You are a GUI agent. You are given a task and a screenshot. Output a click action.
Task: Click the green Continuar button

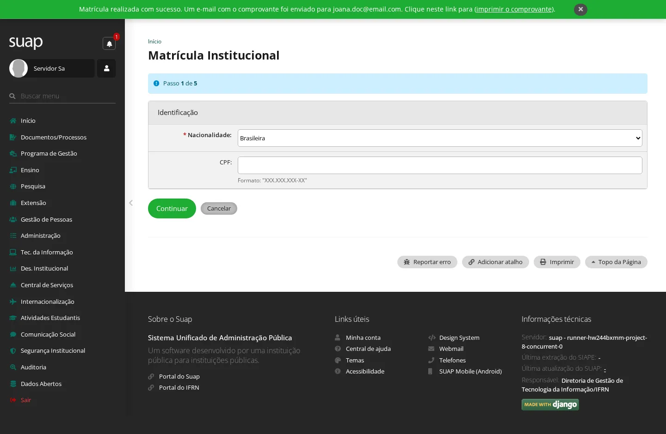[172, 208]
